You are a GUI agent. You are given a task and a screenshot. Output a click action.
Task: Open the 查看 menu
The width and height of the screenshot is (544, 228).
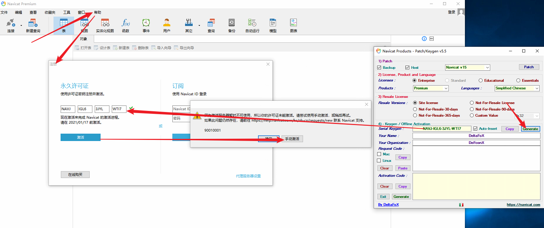(x=33, y=12)
